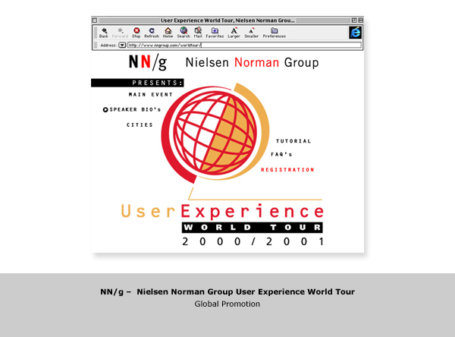Open the FAQ's link
Viewport: 455px width, 337px height.
click(x=281, y=154)
